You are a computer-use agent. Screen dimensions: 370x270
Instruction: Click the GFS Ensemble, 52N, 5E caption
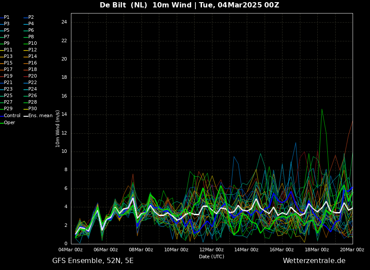[x=93, y=261]
